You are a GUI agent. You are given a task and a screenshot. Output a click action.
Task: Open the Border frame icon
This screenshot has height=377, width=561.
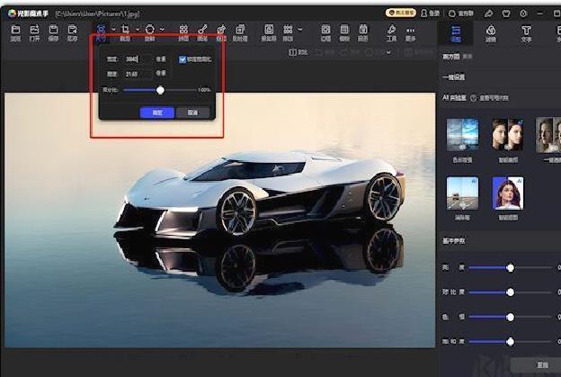pyautogui.click(x=325, y=30)
